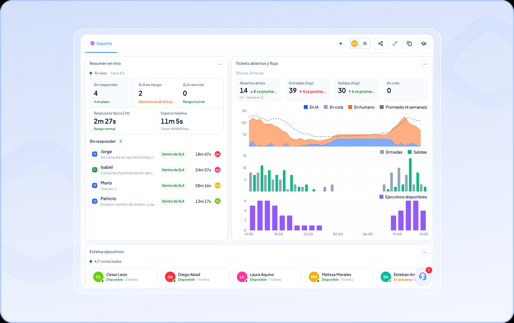Click the duplicate copy icon
Viewport: 514px width, 323px height.
409,44
